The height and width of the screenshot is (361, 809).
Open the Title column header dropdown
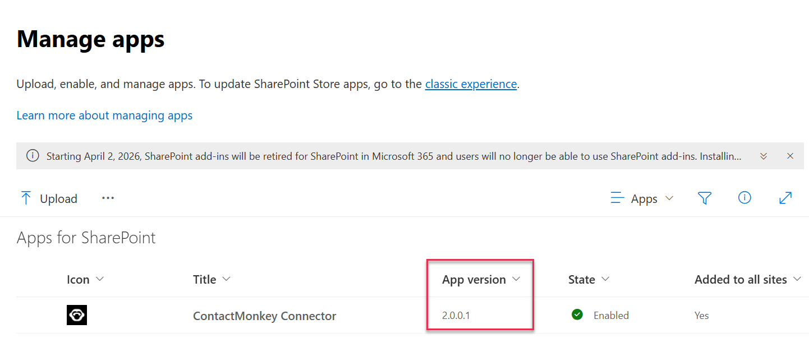tap(212, 279)
